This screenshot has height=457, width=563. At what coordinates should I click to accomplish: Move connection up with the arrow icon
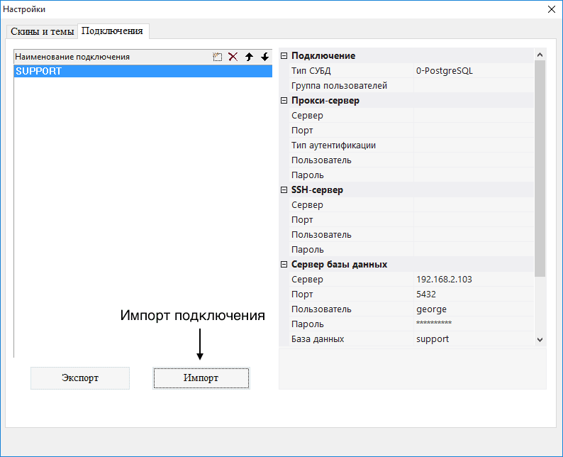(249, 57)
